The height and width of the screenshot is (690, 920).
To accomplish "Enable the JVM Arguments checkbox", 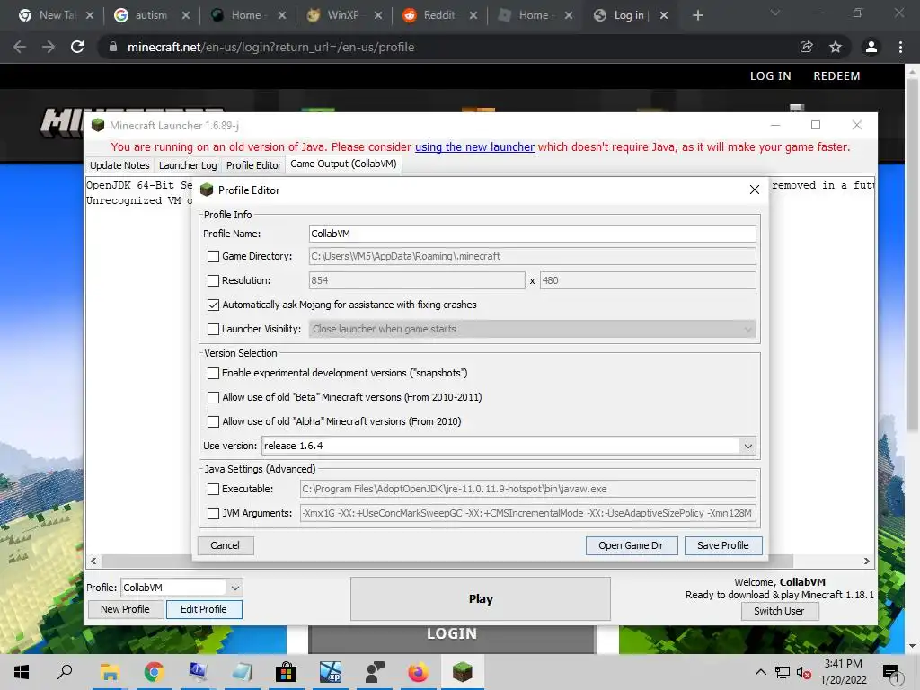I will pos(214,513).
